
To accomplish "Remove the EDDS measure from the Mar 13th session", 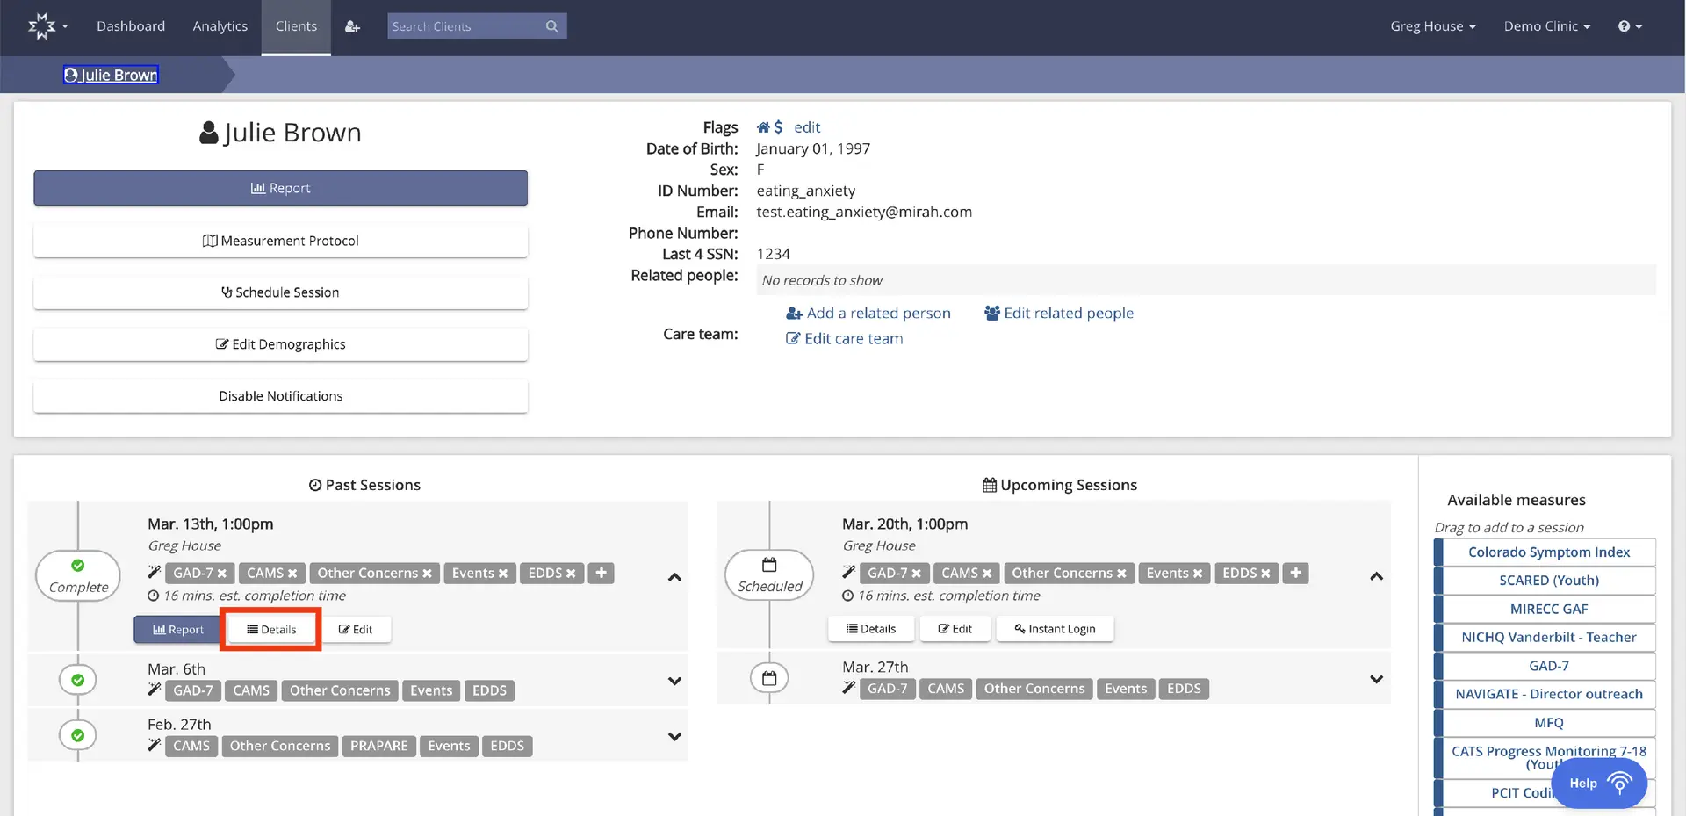I will [573, 573].
